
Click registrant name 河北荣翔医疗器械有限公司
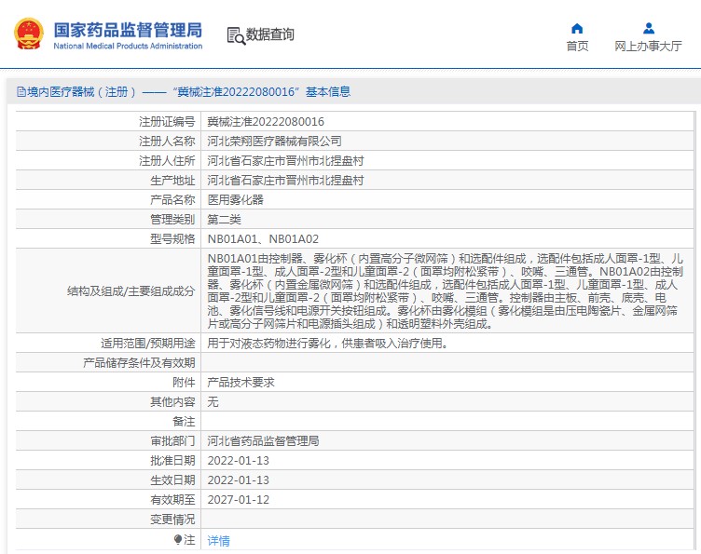click(x=274, y=141)
